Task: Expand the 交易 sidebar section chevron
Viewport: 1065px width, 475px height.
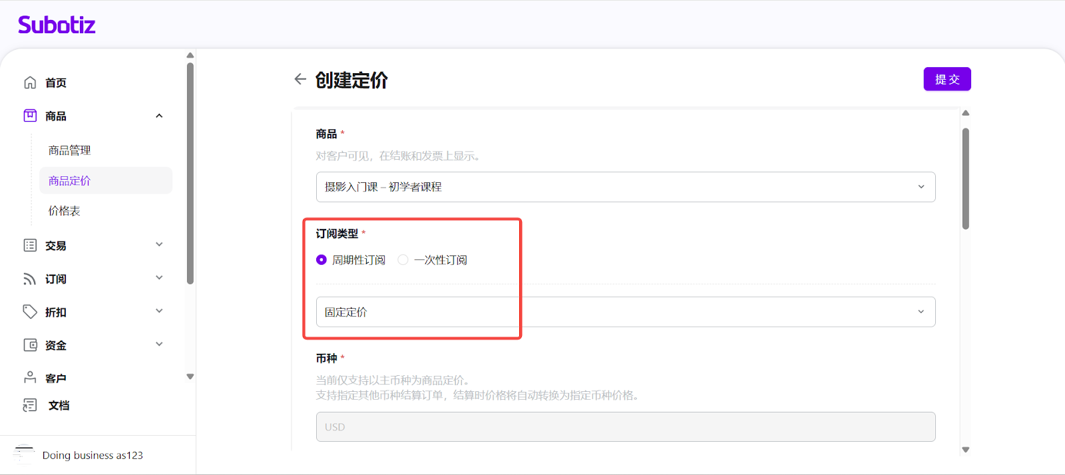Action: pos(159,245)
